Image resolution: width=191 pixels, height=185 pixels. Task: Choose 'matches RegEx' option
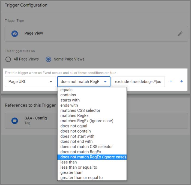92,116
